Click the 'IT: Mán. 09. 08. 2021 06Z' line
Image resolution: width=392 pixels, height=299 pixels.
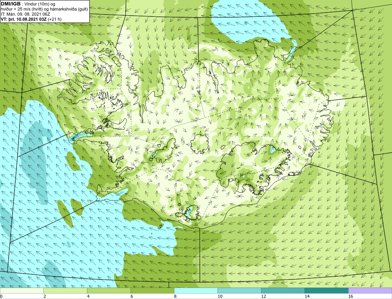[25, 14]
